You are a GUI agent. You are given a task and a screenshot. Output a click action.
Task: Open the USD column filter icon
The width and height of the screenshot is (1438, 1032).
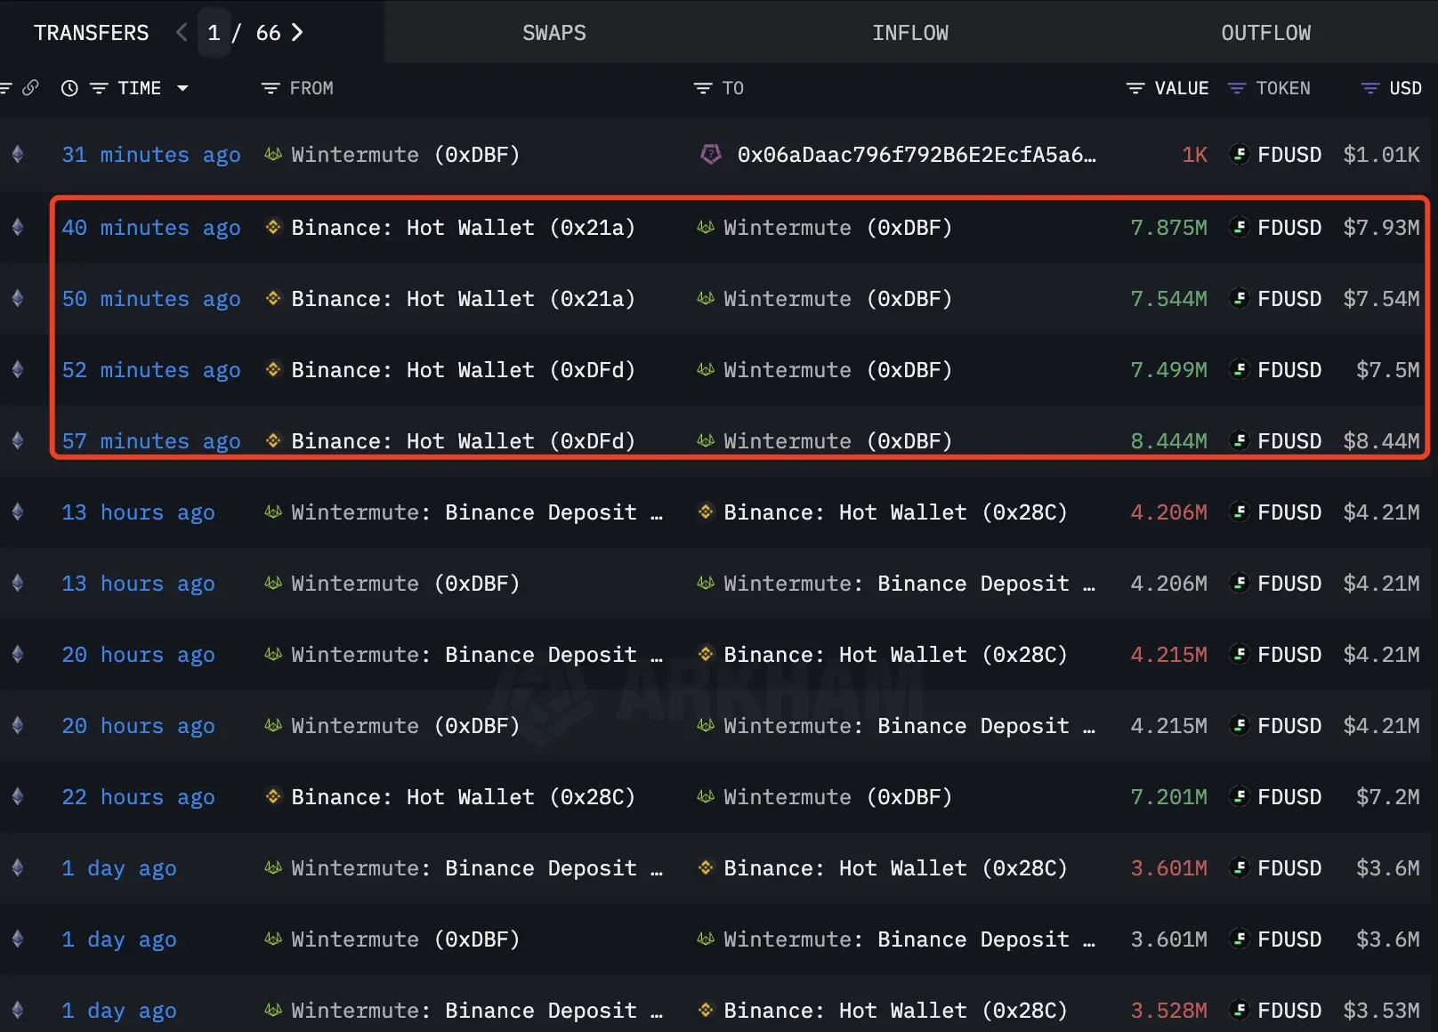tap(1369, 88)
